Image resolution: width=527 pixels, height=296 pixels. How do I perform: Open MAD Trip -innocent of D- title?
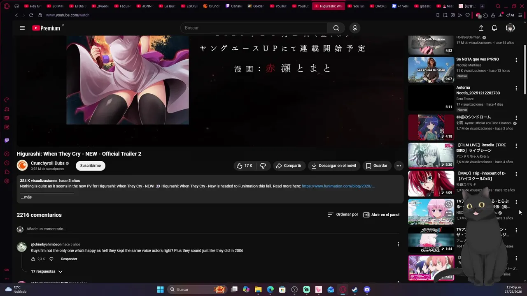tap(481, 176)
